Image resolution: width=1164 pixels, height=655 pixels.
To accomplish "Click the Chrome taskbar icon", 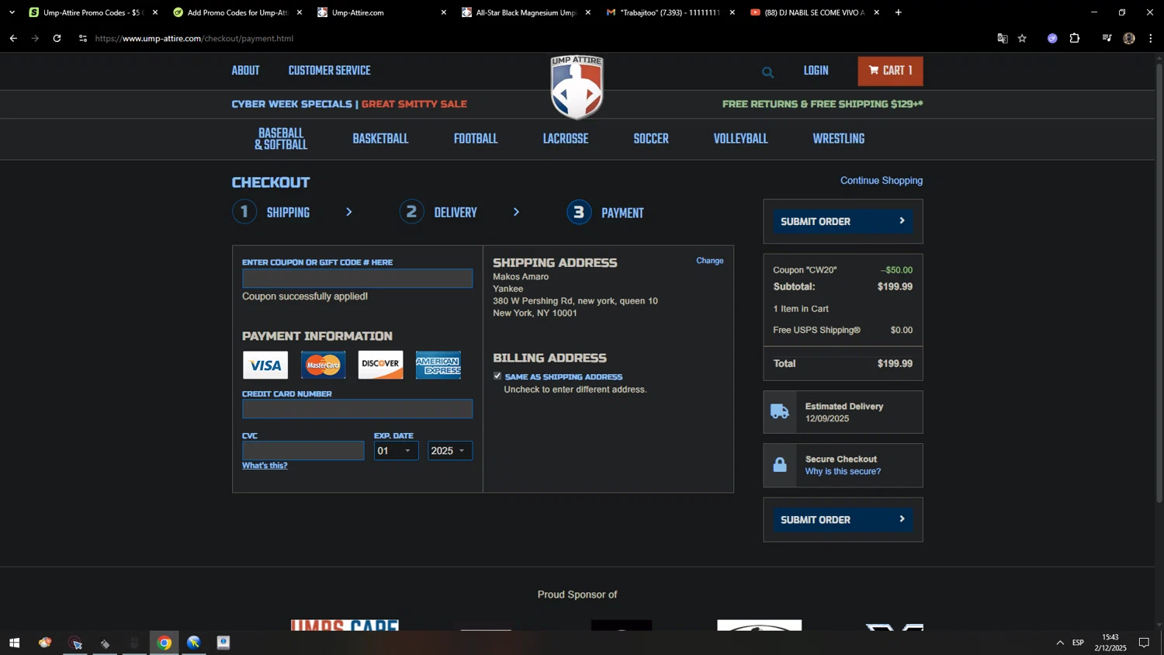I will (165, 643).
